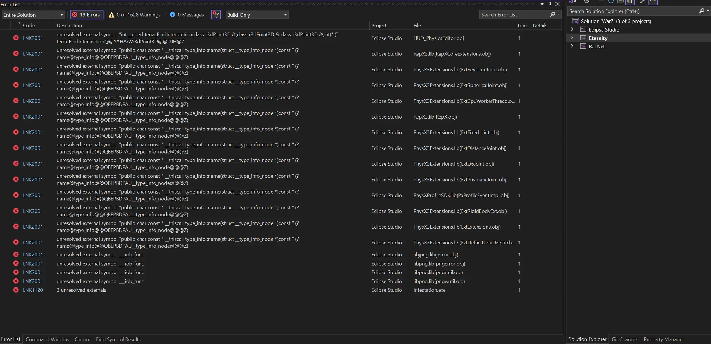This screenshot has height=344, width=711.
Task: Click the Details column header
Action: click(x=541, y=25)
